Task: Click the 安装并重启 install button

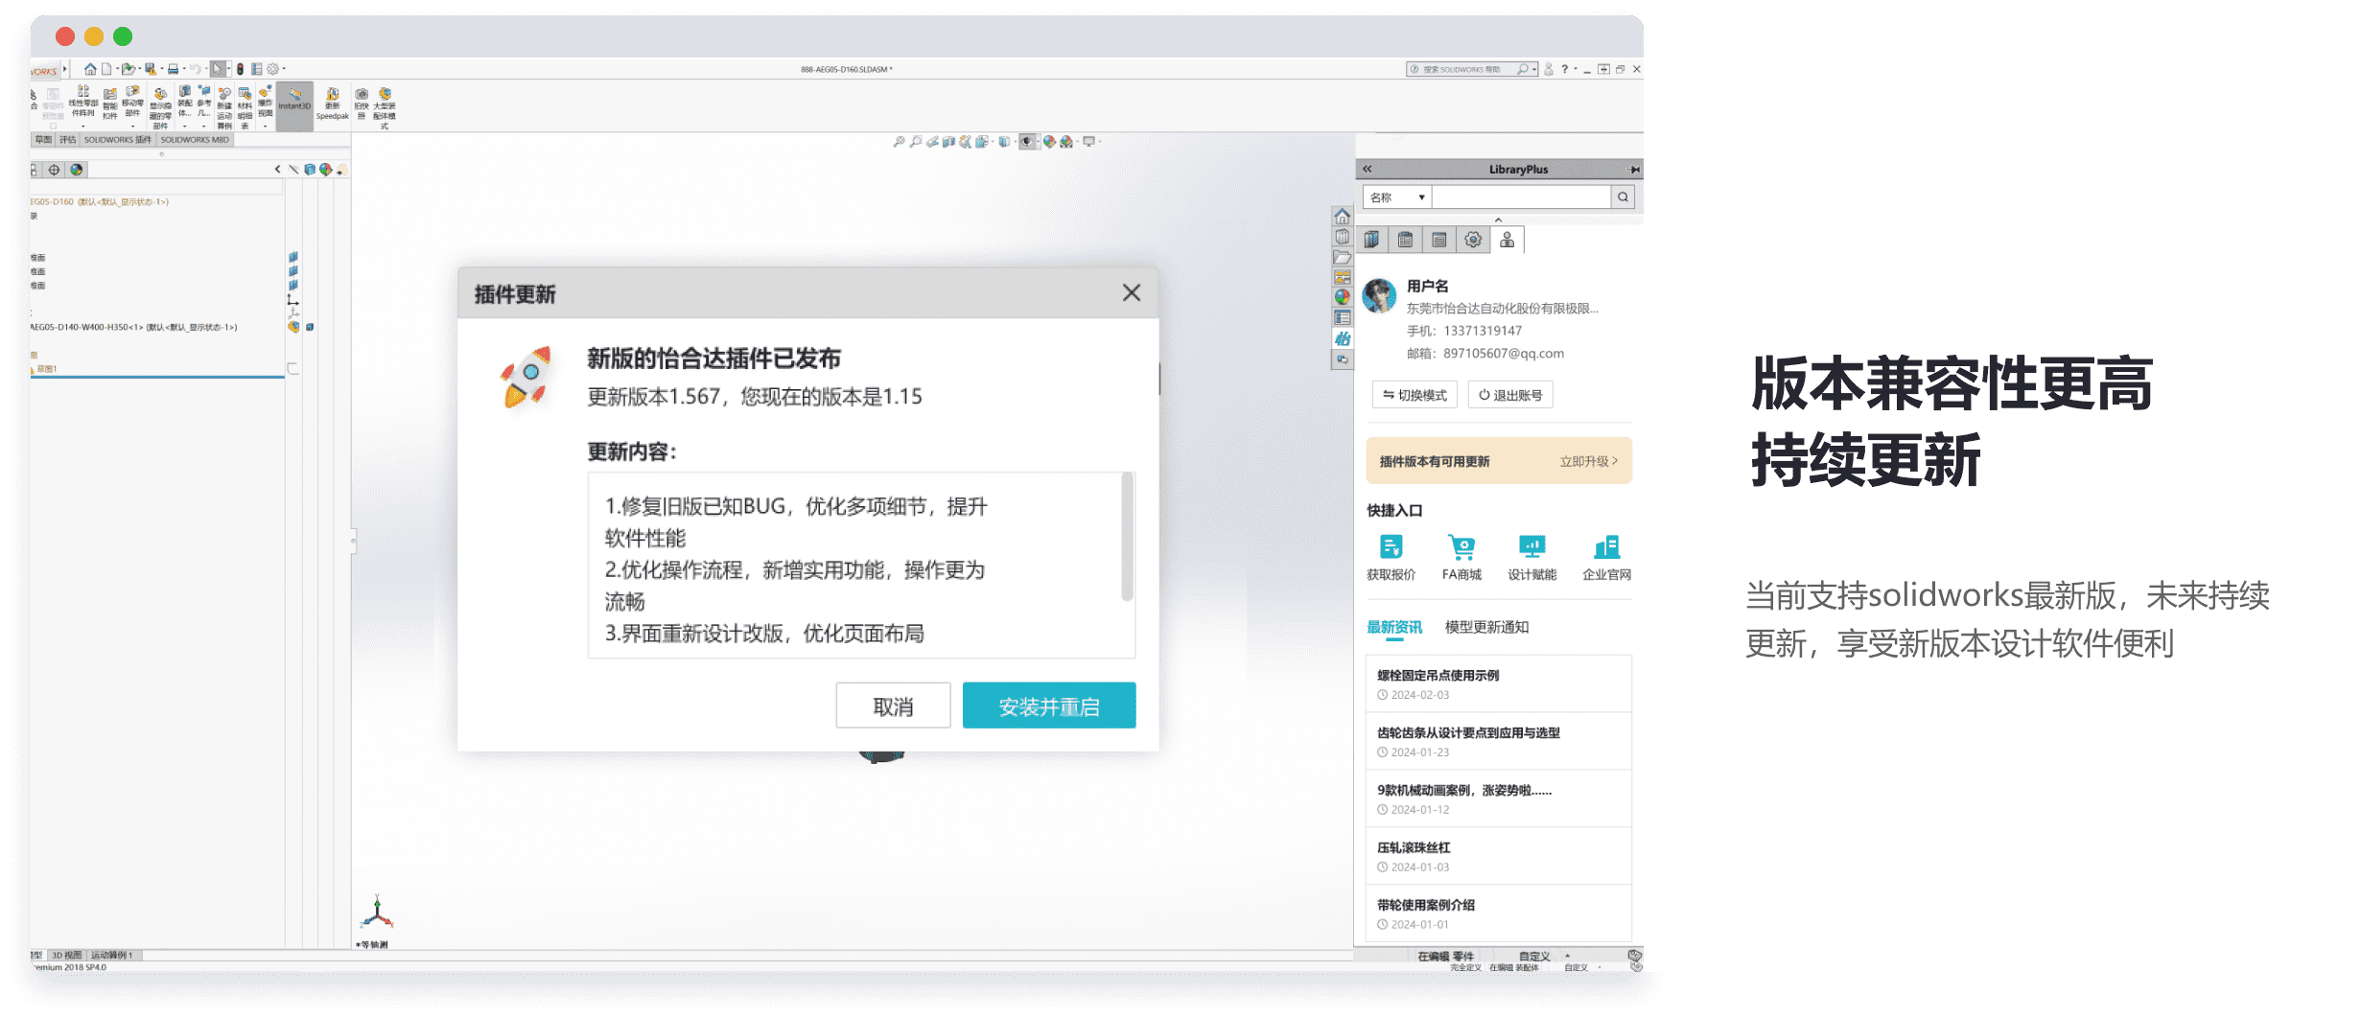Action: (1048, 706)
